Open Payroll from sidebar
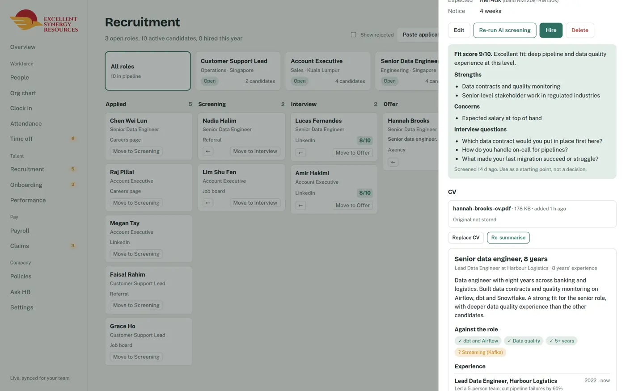The width and height of the screenshot is (626, 391). tap(20, 231)
